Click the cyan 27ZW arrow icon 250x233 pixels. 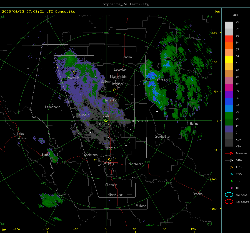229,174
